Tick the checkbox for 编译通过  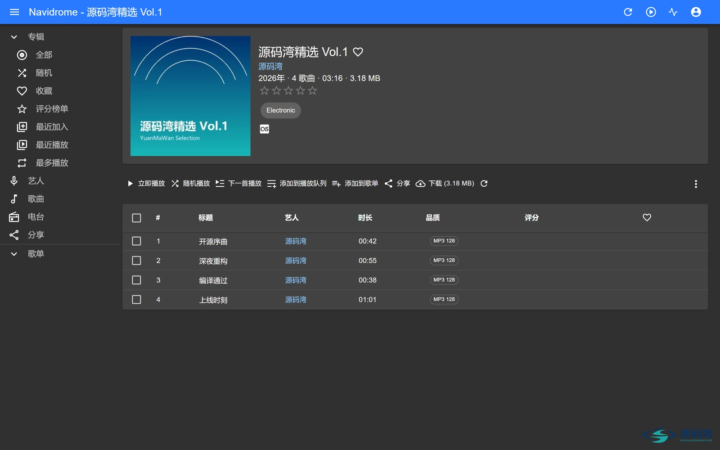pyautogui.click(x=136, y=280)
